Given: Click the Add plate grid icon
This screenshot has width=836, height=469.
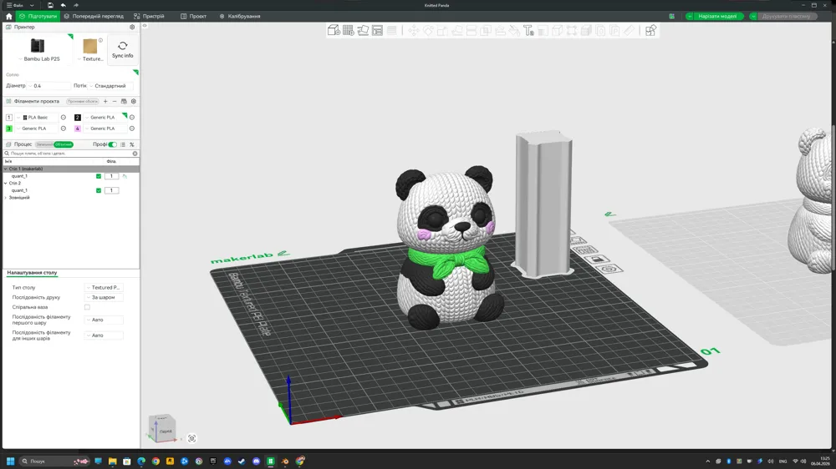Looking at the screenshot, I should 348,30.
